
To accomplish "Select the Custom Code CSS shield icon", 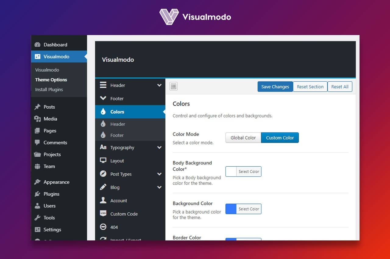I will tap(104, 214).
